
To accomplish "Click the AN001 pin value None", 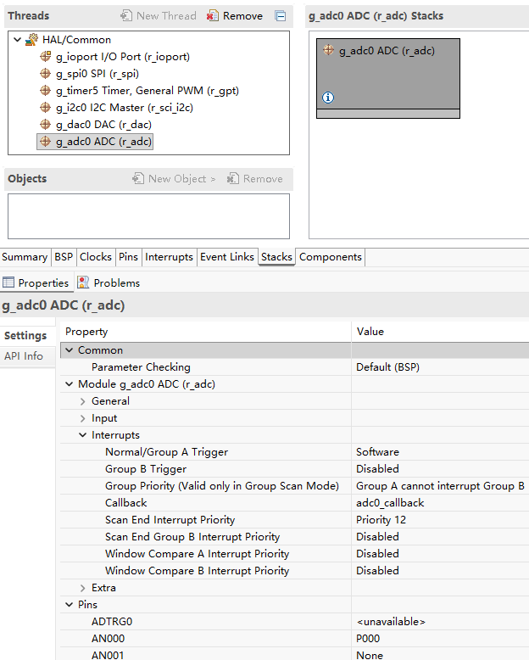I will [x=440, y=655].
